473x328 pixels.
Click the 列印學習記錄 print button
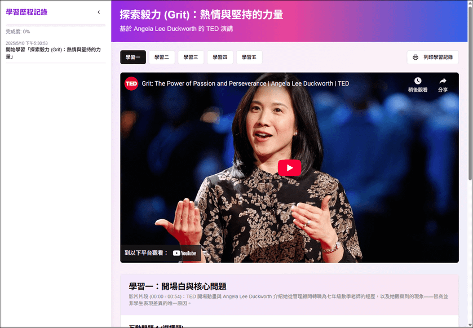[432, 57]
